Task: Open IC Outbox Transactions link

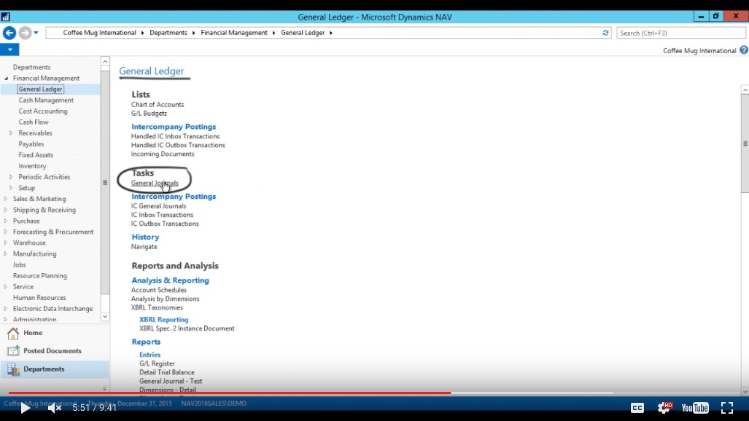Action: coord(165,224)
